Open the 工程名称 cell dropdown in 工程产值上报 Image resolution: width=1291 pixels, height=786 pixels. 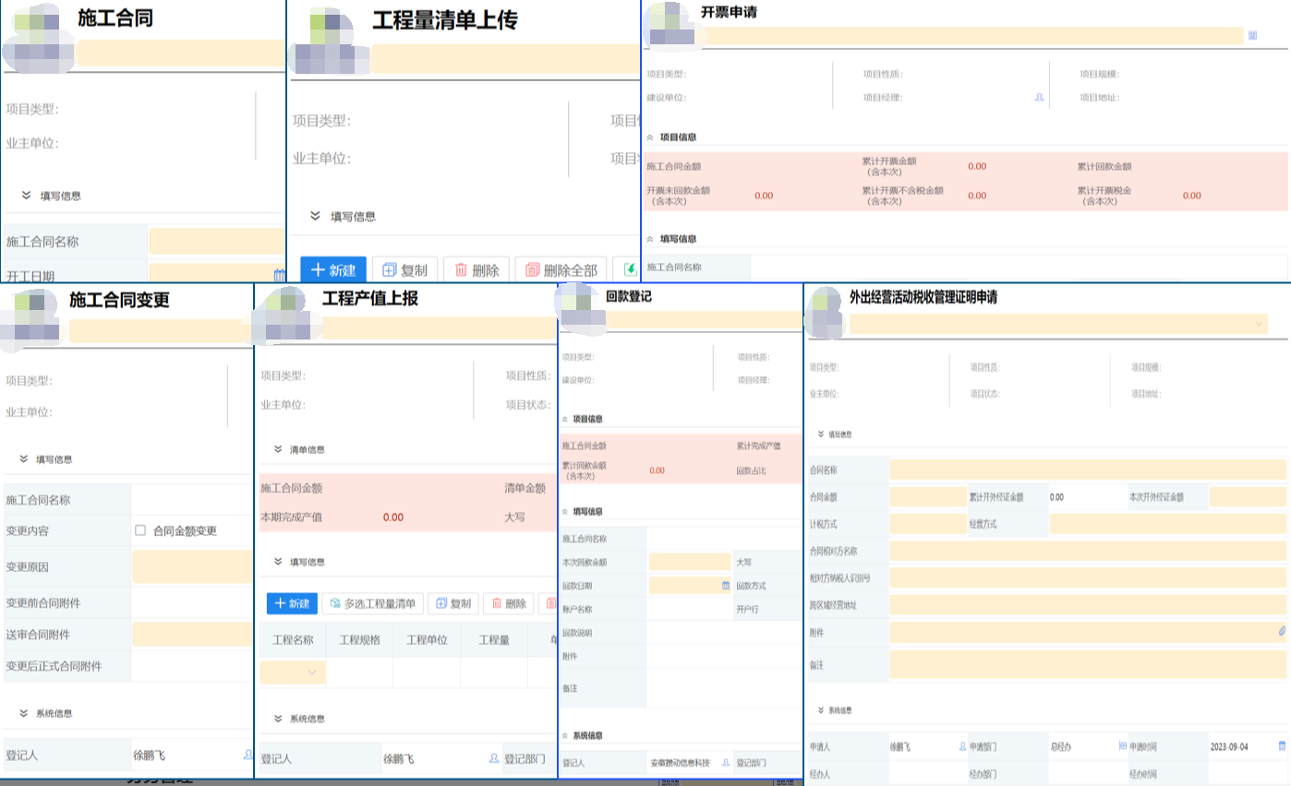tap(294, 673)
